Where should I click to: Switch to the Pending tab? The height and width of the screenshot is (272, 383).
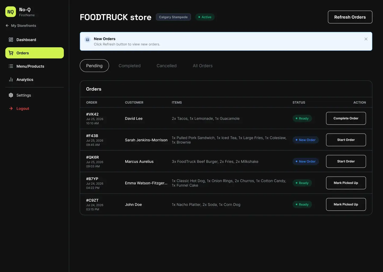pyautogui.click(x=94, y=66)
